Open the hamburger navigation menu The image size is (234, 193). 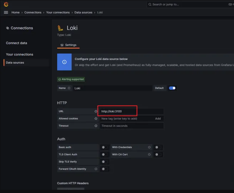[6, 12]
